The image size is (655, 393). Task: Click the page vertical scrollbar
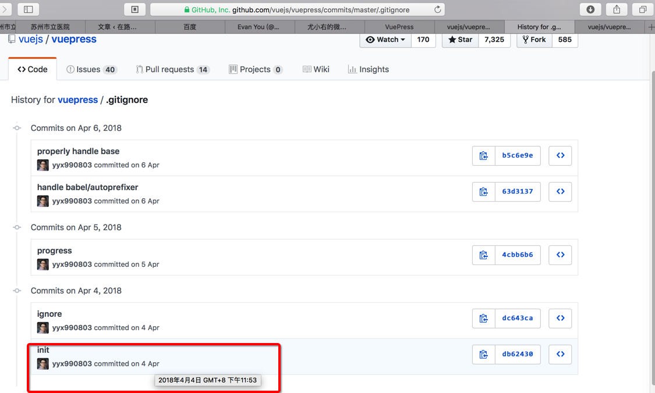[653, 228]
